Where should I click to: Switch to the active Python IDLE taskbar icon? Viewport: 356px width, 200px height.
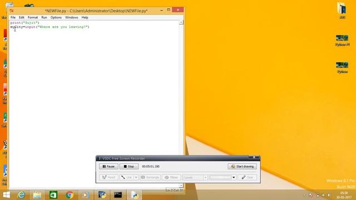click(134, 195)
